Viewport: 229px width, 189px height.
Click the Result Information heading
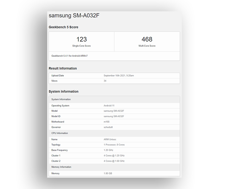point(63,68)
